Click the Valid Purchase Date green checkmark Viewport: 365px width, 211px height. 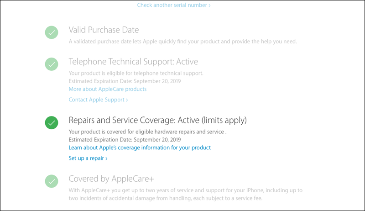click(x=52, y=32)
